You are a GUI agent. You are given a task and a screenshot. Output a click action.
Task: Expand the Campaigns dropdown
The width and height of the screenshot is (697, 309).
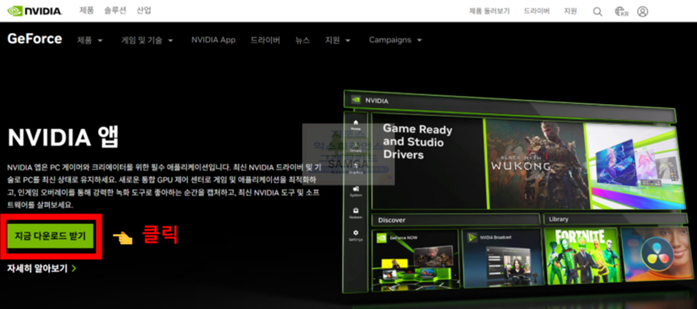395,40
